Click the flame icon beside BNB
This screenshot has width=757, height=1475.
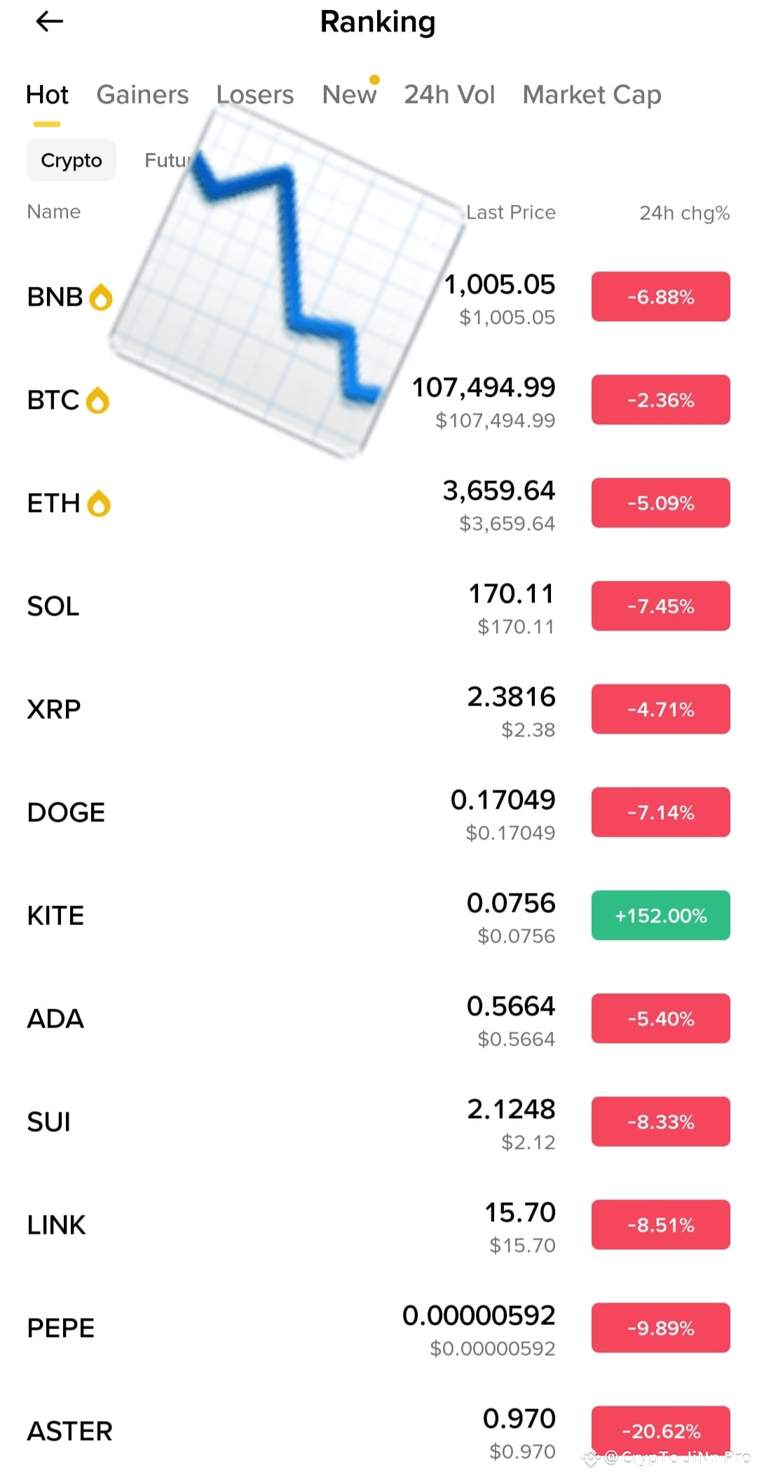[101, 297]
